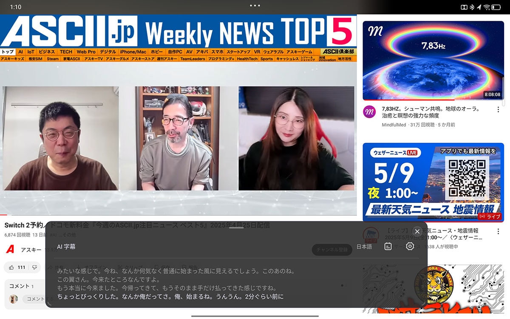Toggle the dislike button on the video
The height and width of the screenshot is (319, 510).
pos(34,267)
